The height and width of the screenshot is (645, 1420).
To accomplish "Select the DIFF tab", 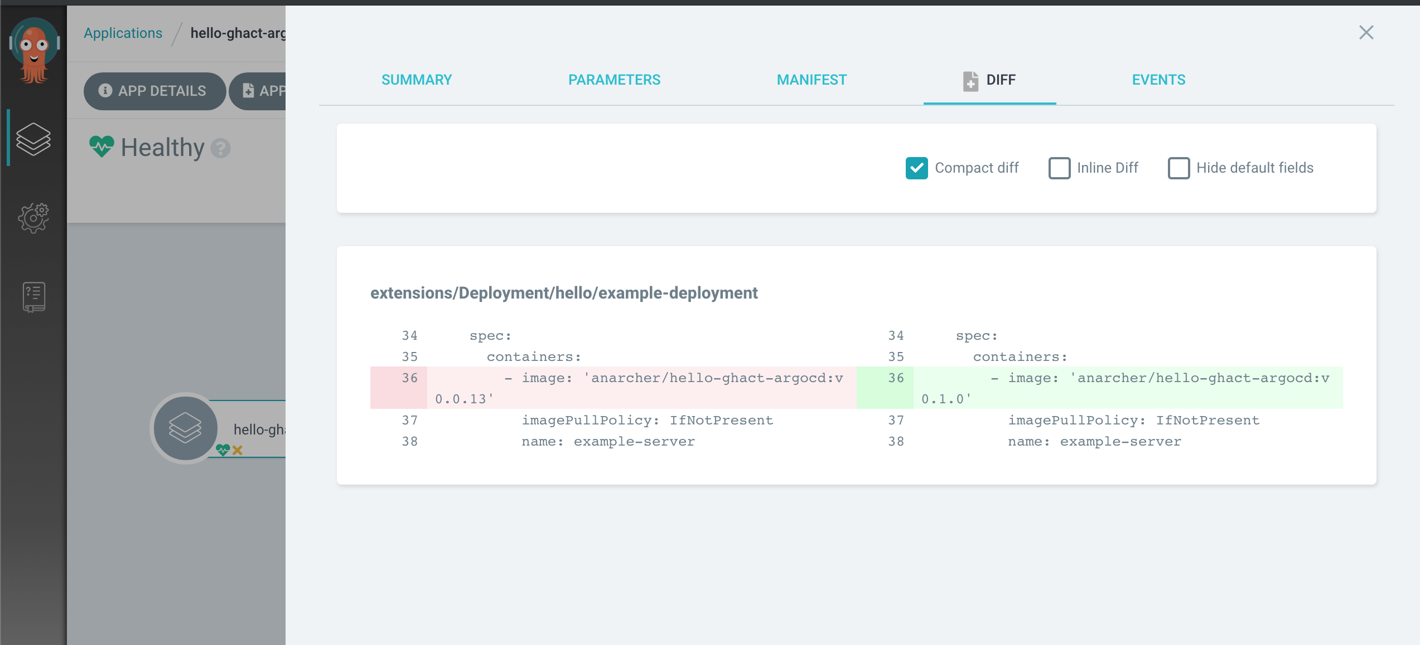I will coord(989,80).
